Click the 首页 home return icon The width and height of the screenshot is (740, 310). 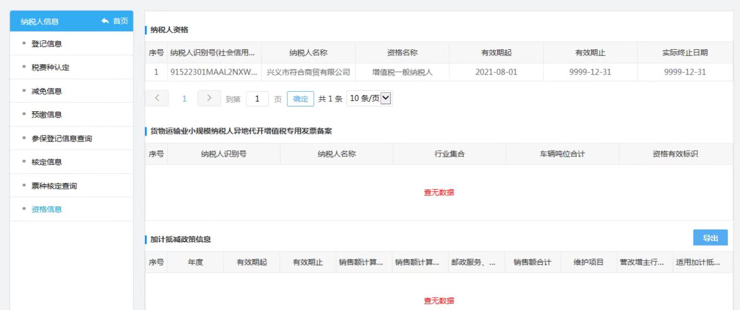click(114, 21)
